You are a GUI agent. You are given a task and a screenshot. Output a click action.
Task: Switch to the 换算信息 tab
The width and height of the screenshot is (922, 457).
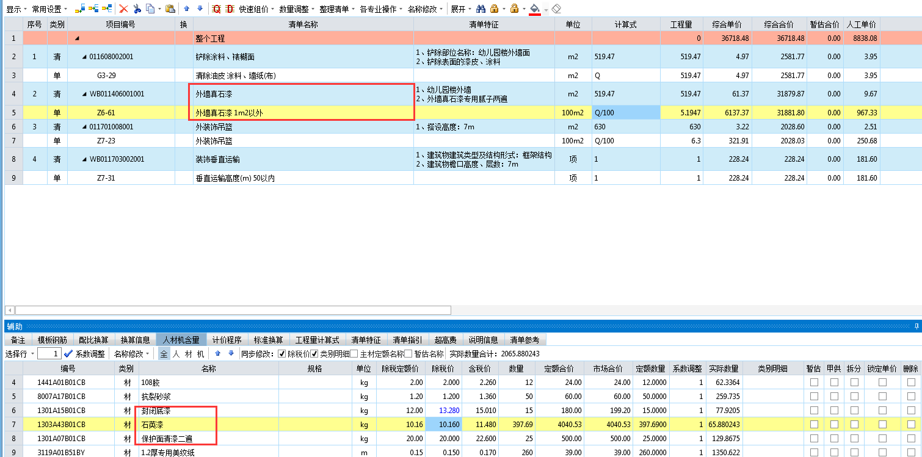pyautogui.click(x=135, y=340)
